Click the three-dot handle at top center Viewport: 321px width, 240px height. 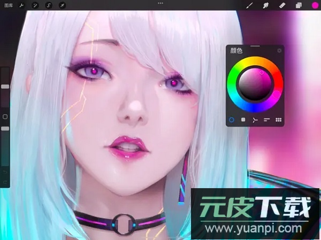(160, 3)
